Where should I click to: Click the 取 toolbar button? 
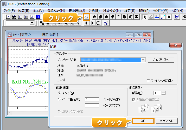tap(125, 17)
